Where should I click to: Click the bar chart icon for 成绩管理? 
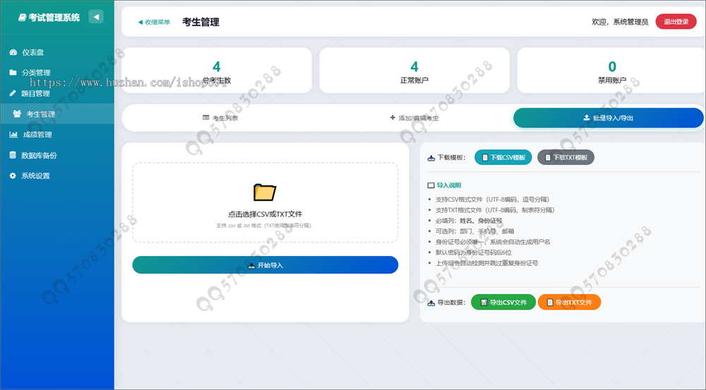tap(13, 135)
